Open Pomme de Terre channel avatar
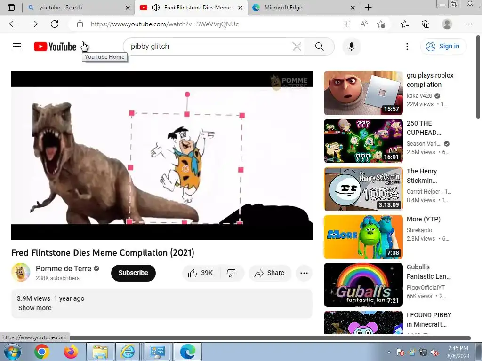 [21, 272]
